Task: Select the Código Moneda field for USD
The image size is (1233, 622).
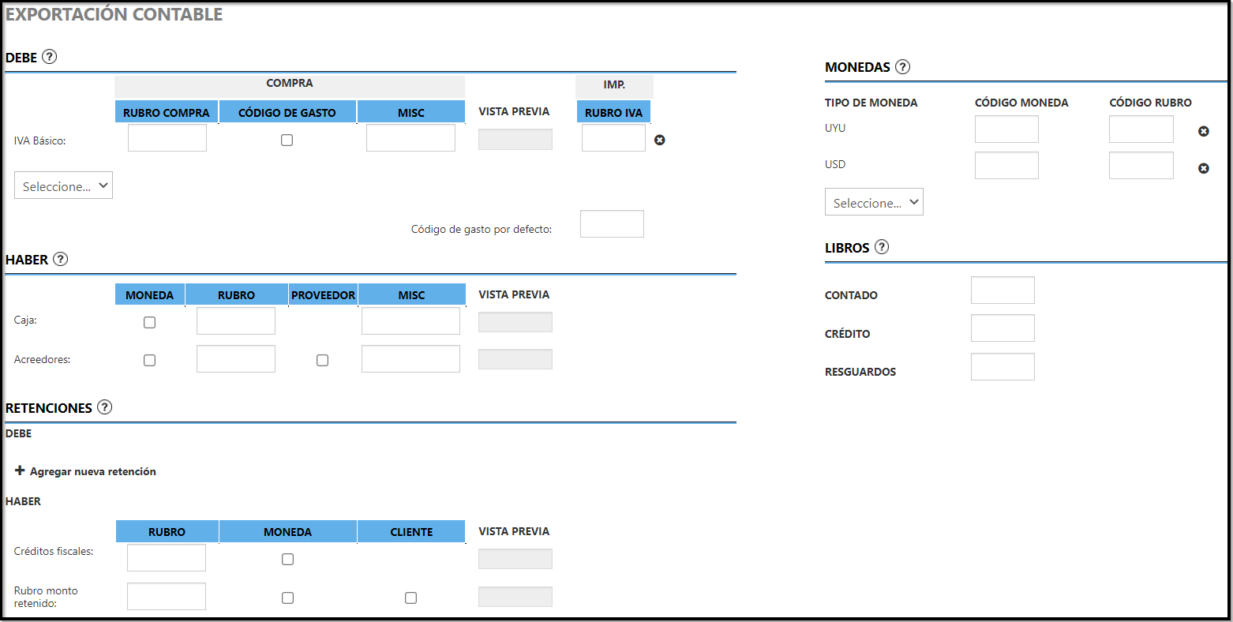Action: (1006, 166)
